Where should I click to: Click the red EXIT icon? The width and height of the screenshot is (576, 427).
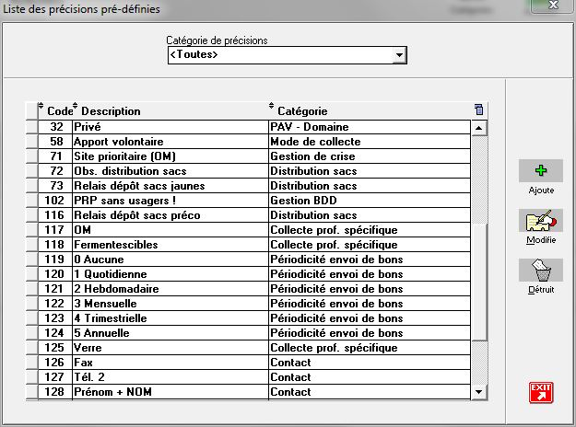click(x=541, y=393)
